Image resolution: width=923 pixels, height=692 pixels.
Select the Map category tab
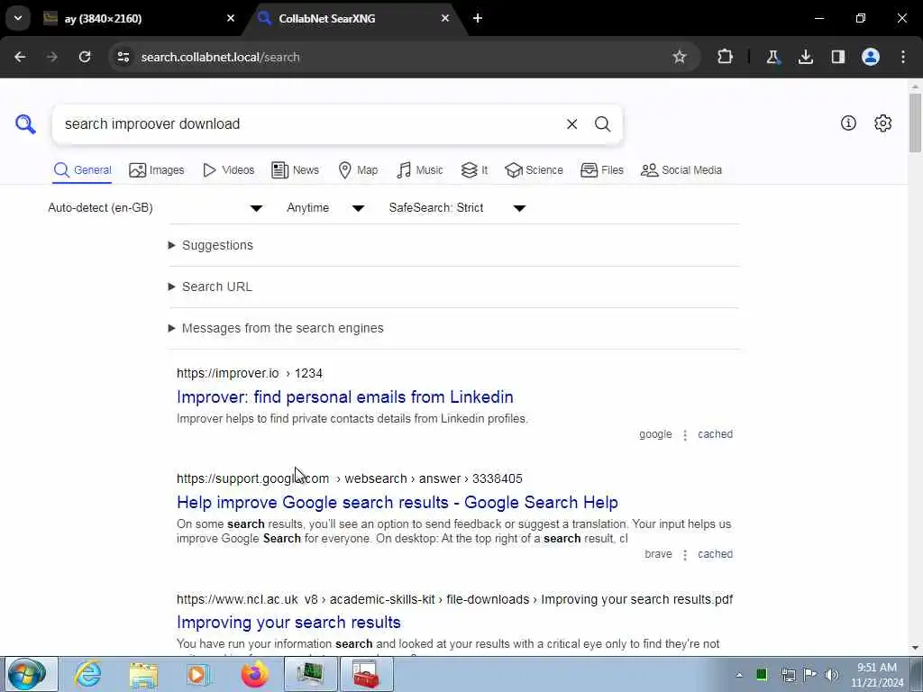point(358,170)
